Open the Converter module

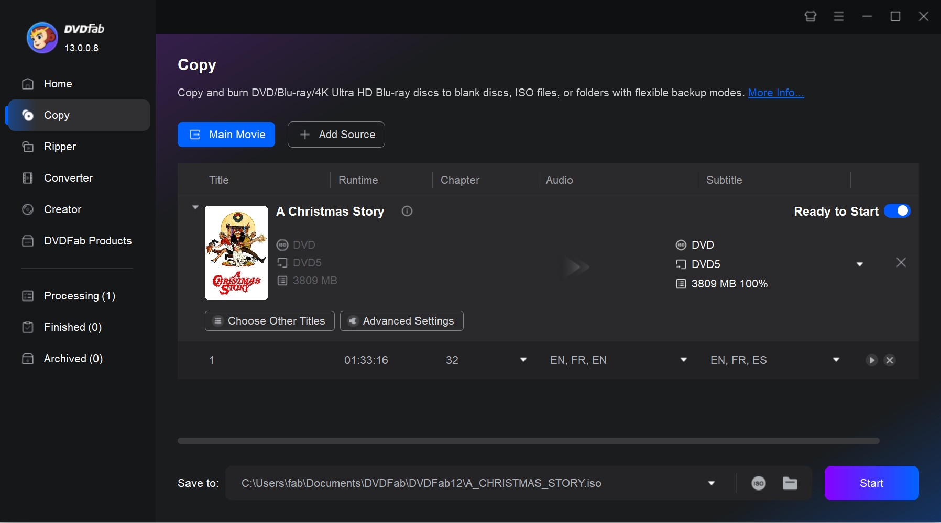(68, 178)
